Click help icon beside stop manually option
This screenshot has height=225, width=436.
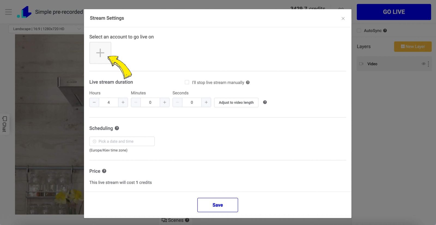248,82
